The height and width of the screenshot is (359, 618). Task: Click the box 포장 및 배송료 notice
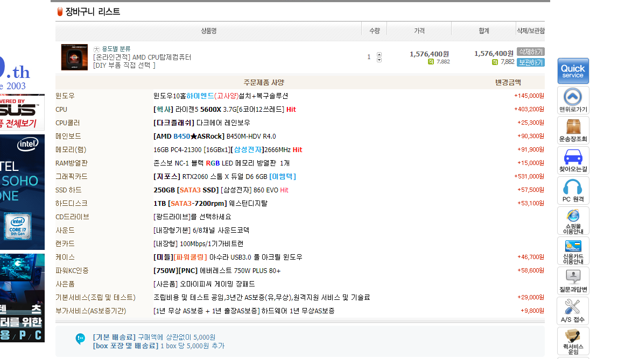(x=158, y=346)
